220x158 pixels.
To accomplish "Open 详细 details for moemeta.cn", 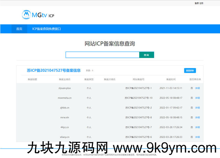I will (197, 98).
